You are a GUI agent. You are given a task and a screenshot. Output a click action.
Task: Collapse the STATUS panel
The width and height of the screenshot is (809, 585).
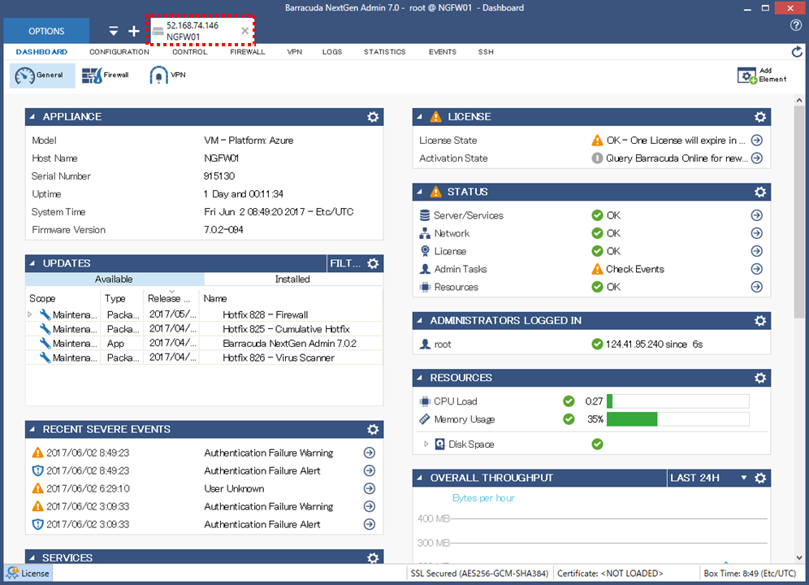tap(420, 192)
